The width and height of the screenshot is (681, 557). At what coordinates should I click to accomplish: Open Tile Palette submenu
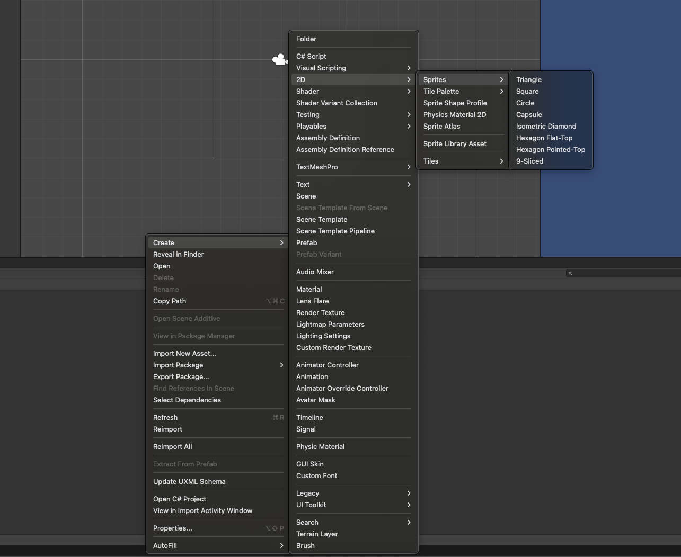coord(463,91)
